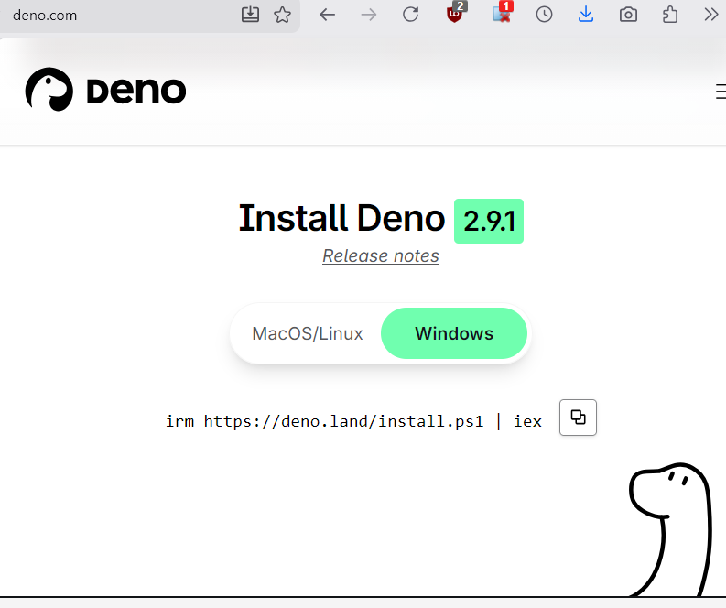Take a screenshot with the camera icon

628,15
